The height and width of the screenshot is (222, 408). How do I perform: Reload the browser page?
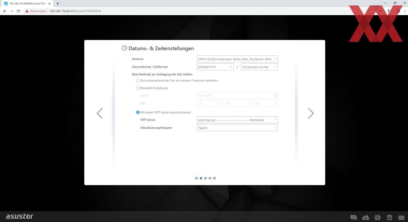[18, 11]
